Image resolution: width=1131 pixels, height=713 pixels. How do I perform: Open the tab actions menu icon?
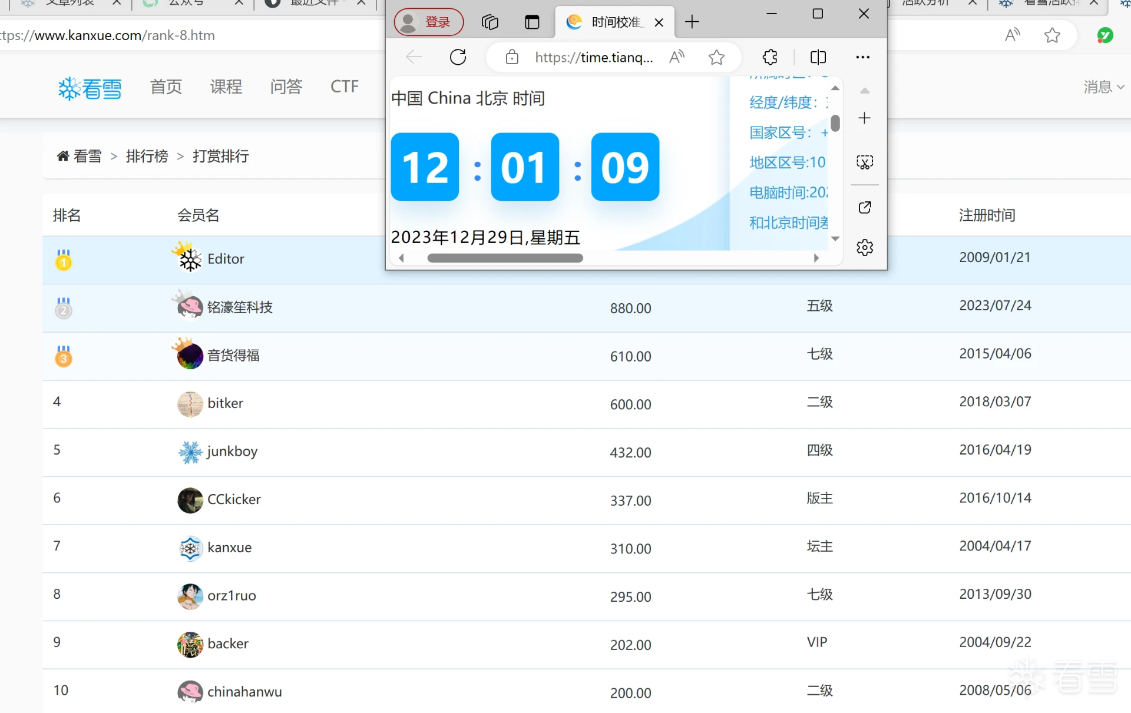pyautogui.click(x=532, y=22)
